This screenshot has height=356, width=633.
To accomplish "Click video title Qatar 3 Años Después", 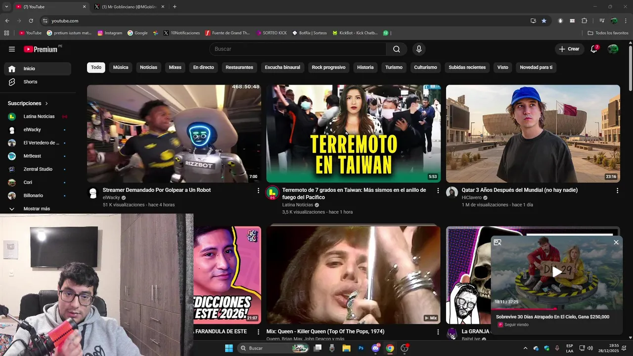I will point(520,190).
